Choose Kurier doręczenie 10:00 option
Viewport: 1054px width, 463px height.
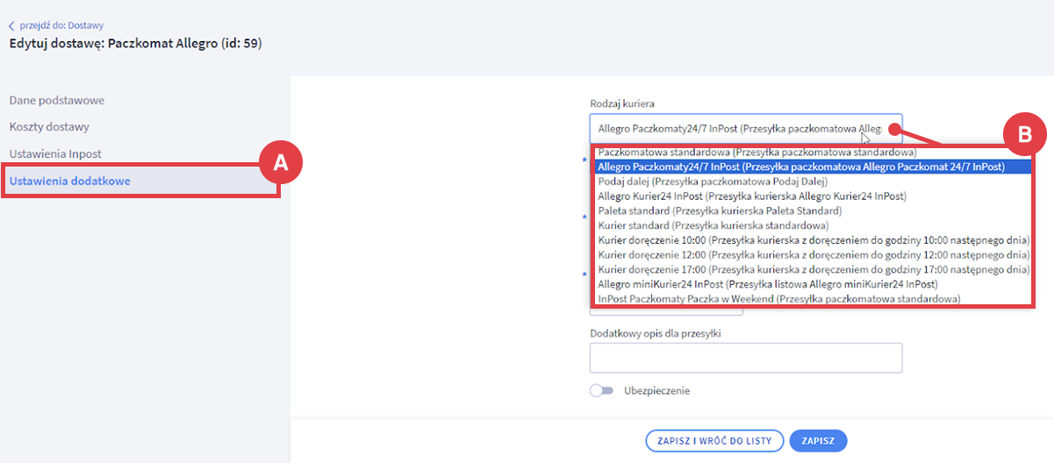(x=812, y=239)
